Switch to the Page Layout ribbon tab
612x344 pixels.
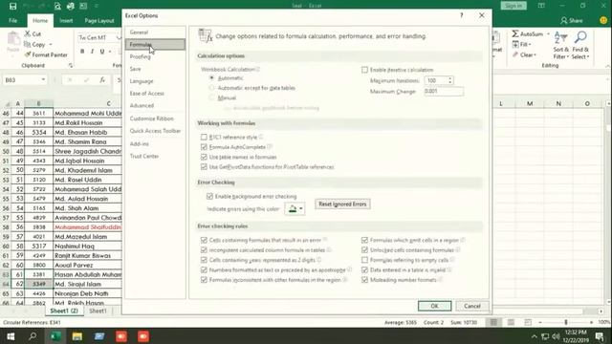[x=99, y=21]
